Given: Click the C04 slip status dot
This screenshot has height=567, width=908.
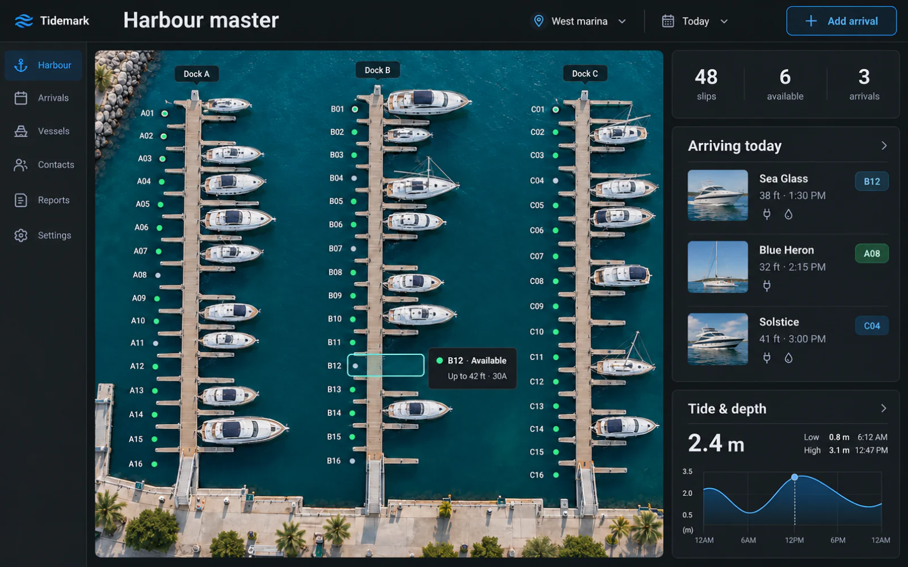Looking at the screenshot, I should pos(556,180).
